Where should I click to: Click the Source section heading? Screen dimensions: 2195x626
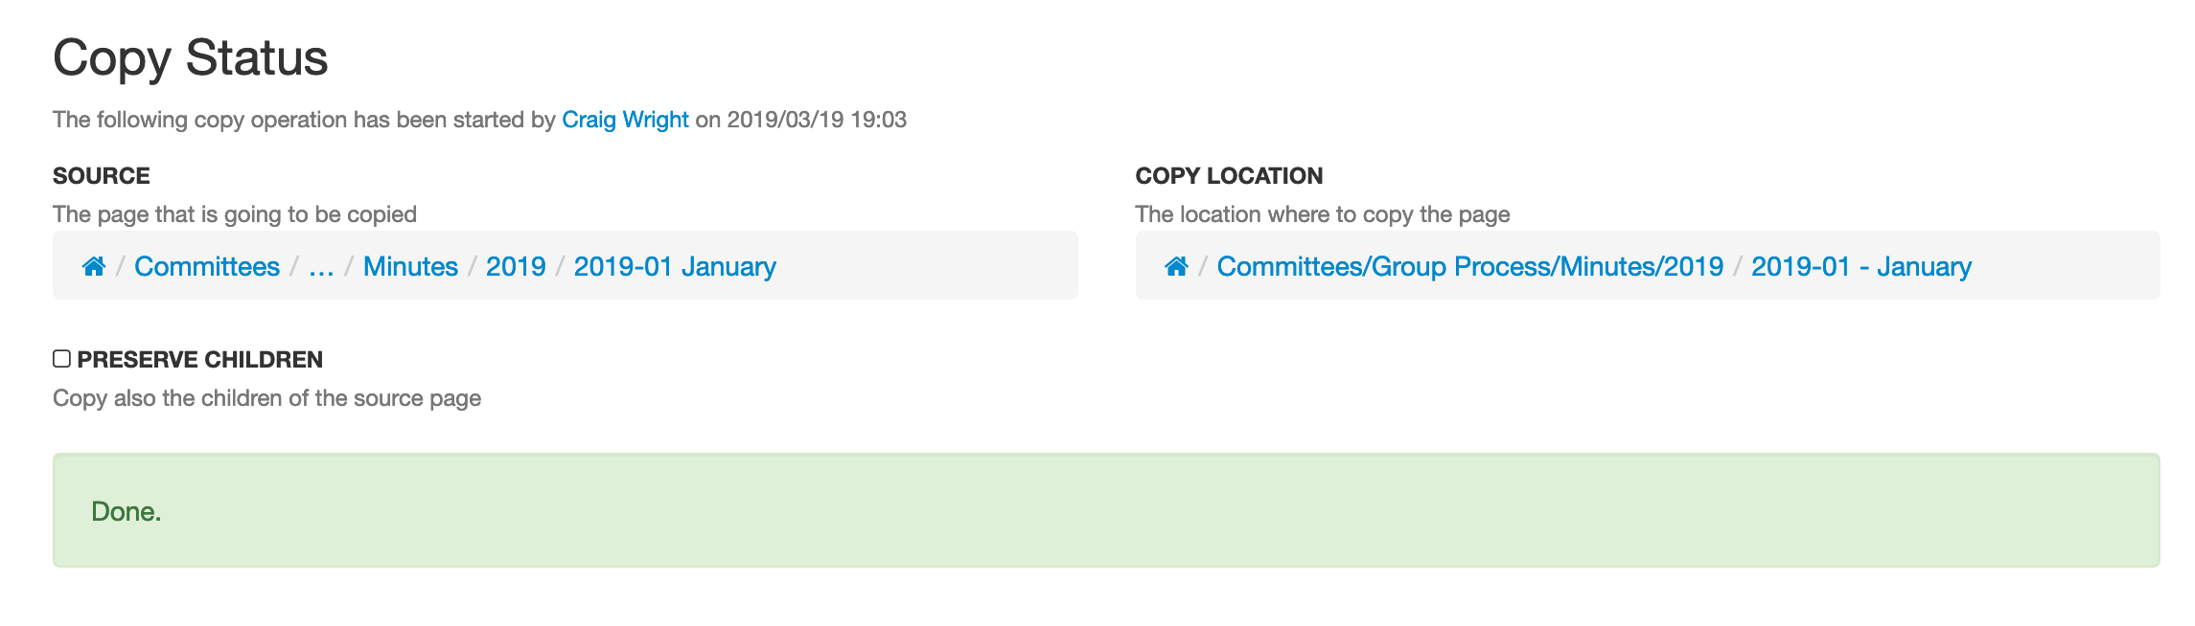click(x=102, y=176)
